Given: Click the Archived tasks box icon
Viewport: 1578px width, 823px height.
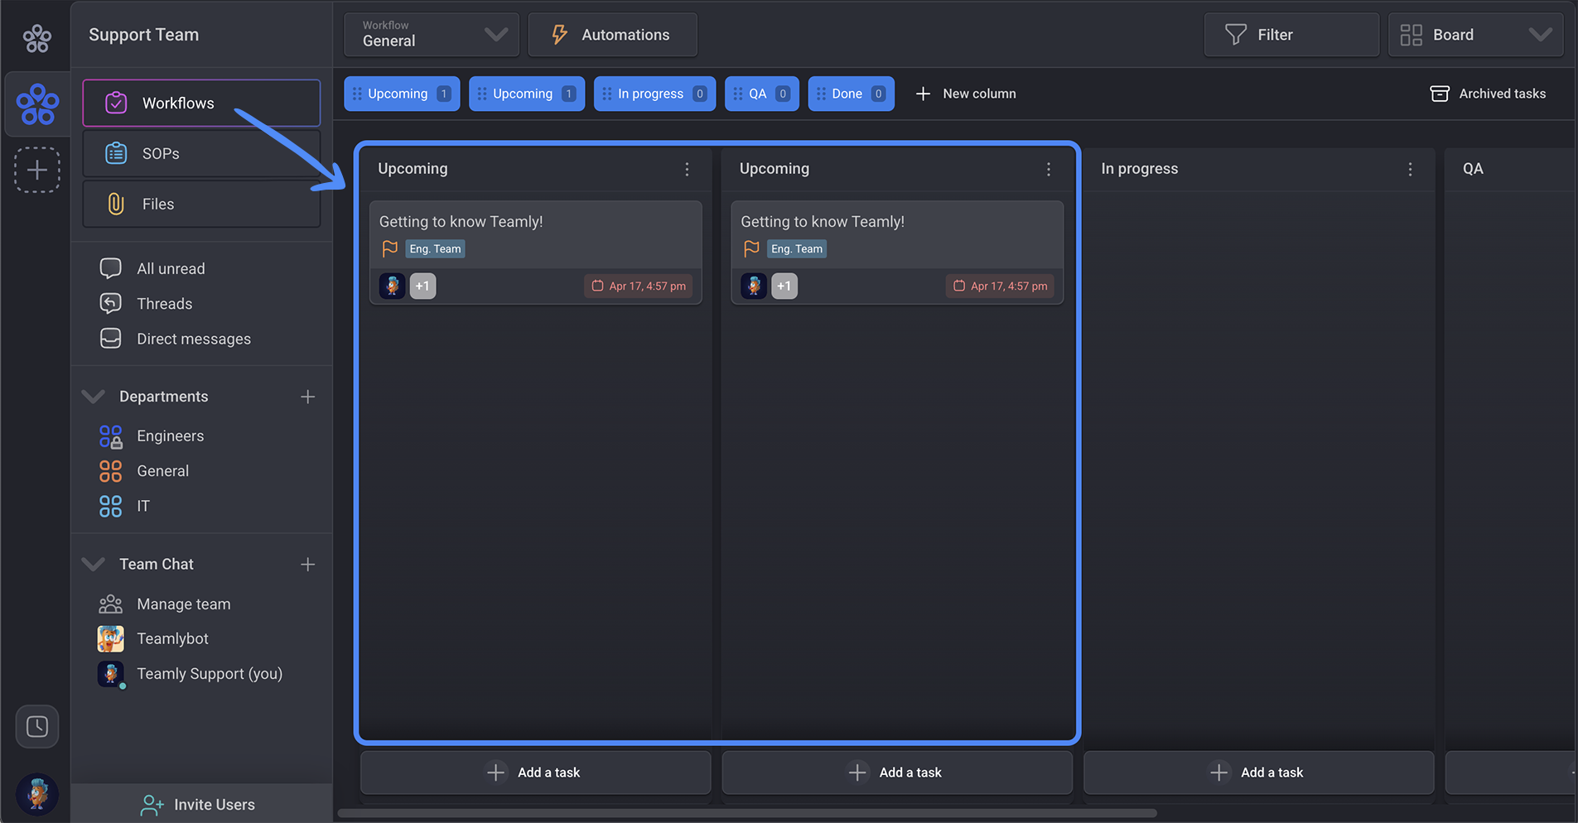Looking at the screenshot, I should [1440, 94].
